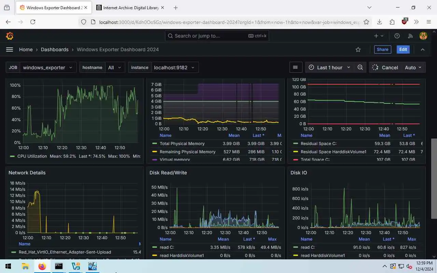Click the Share button
This screenshot has height=273, width=437.
(x=382, y=49)
